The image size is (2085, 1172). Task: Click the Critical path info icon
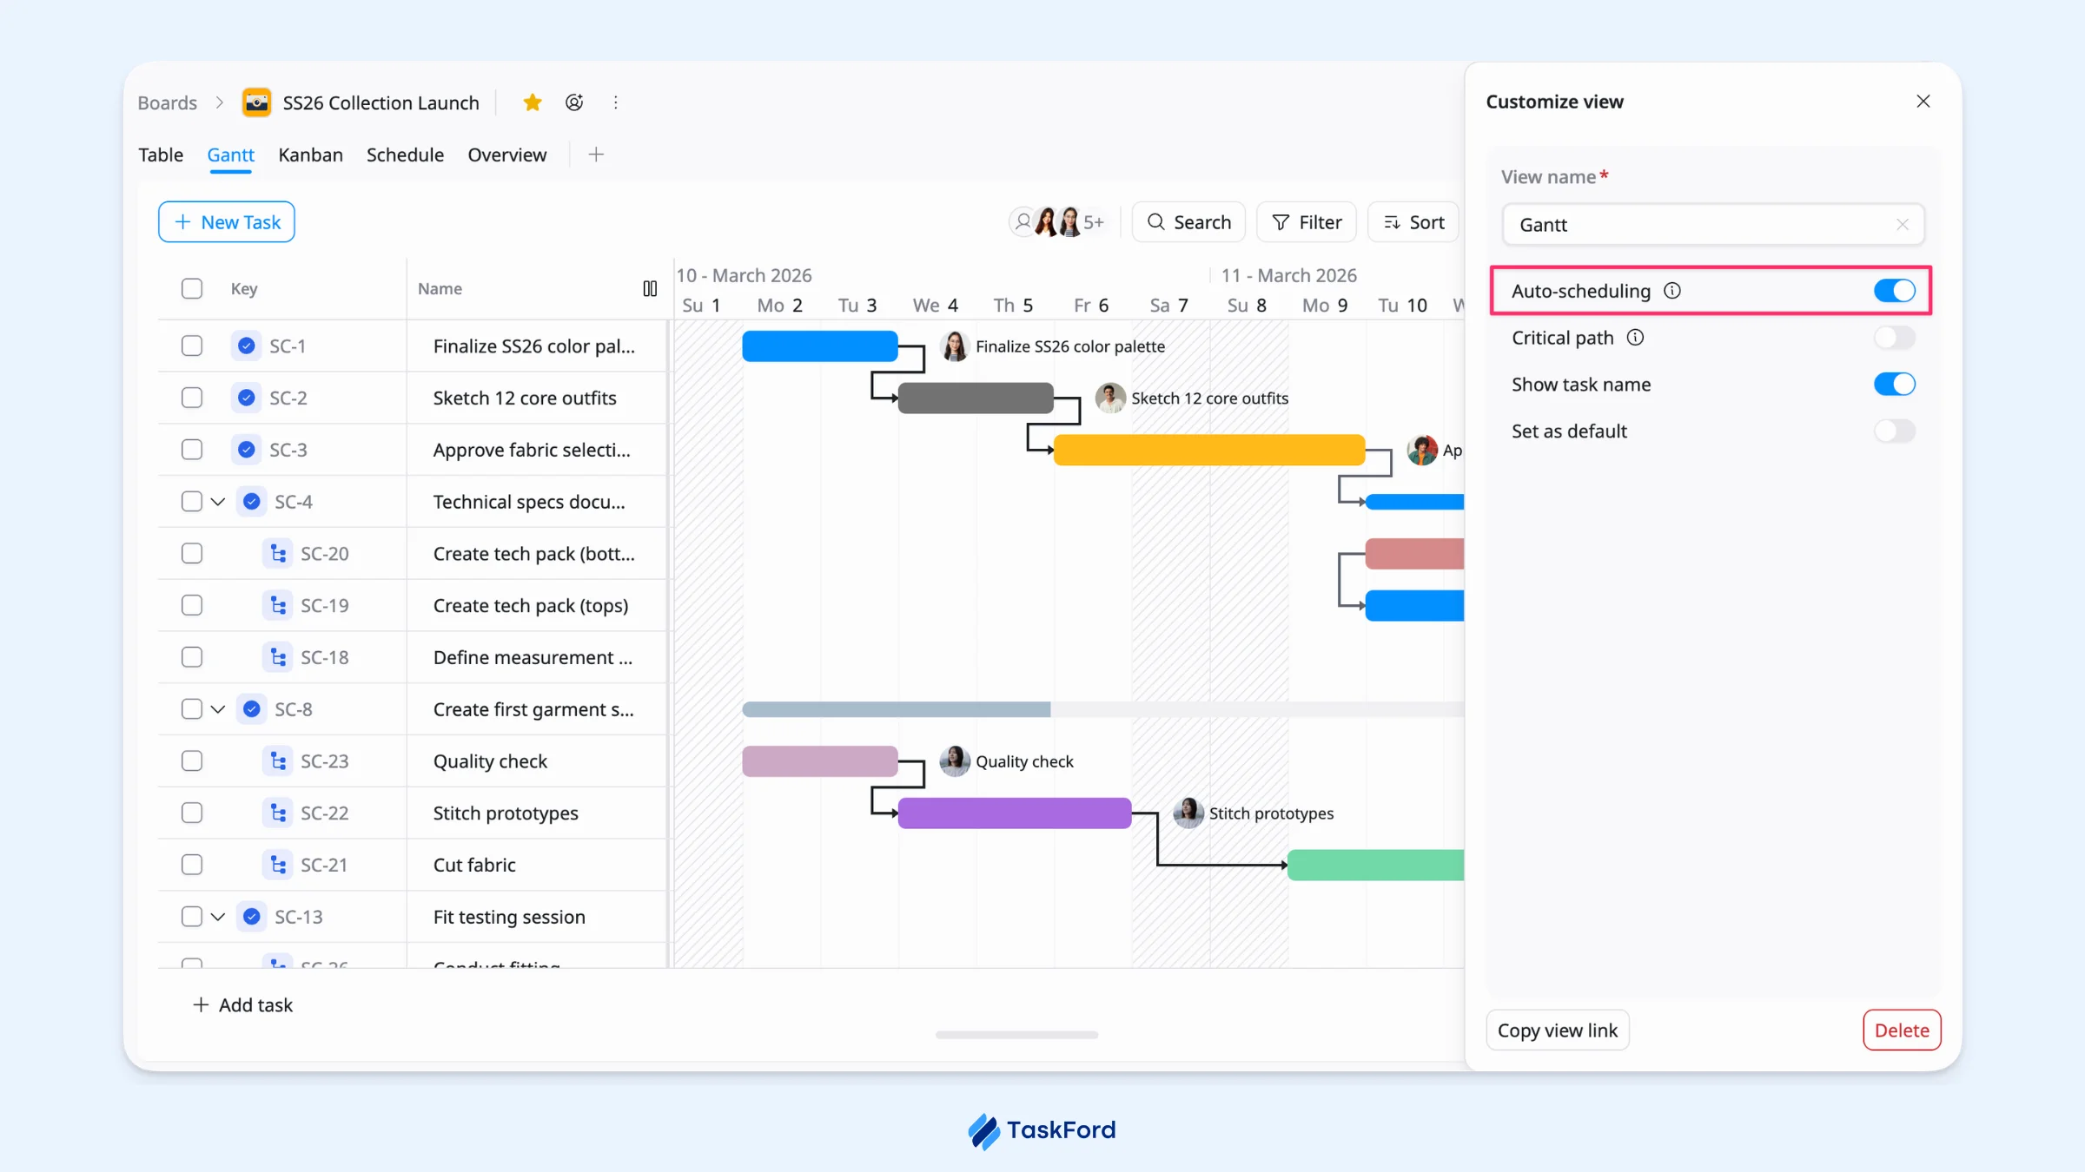point(1635,338)
